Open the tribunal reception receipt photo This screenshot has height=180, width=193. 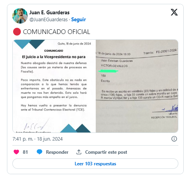point(137,86)
